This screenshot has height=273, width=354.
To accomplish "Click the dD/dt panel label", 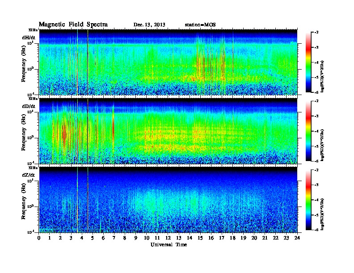I will point(29,106).
